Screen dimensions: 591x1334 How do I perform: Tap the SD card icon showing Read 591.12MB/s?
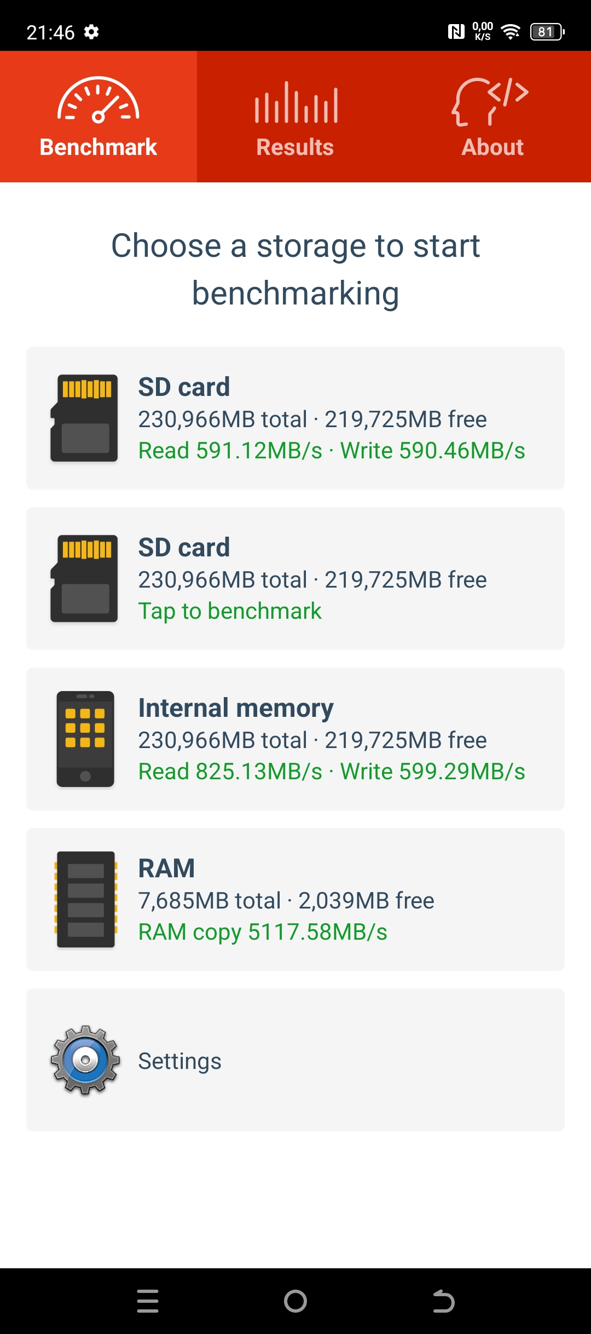[x=84, y=418]
